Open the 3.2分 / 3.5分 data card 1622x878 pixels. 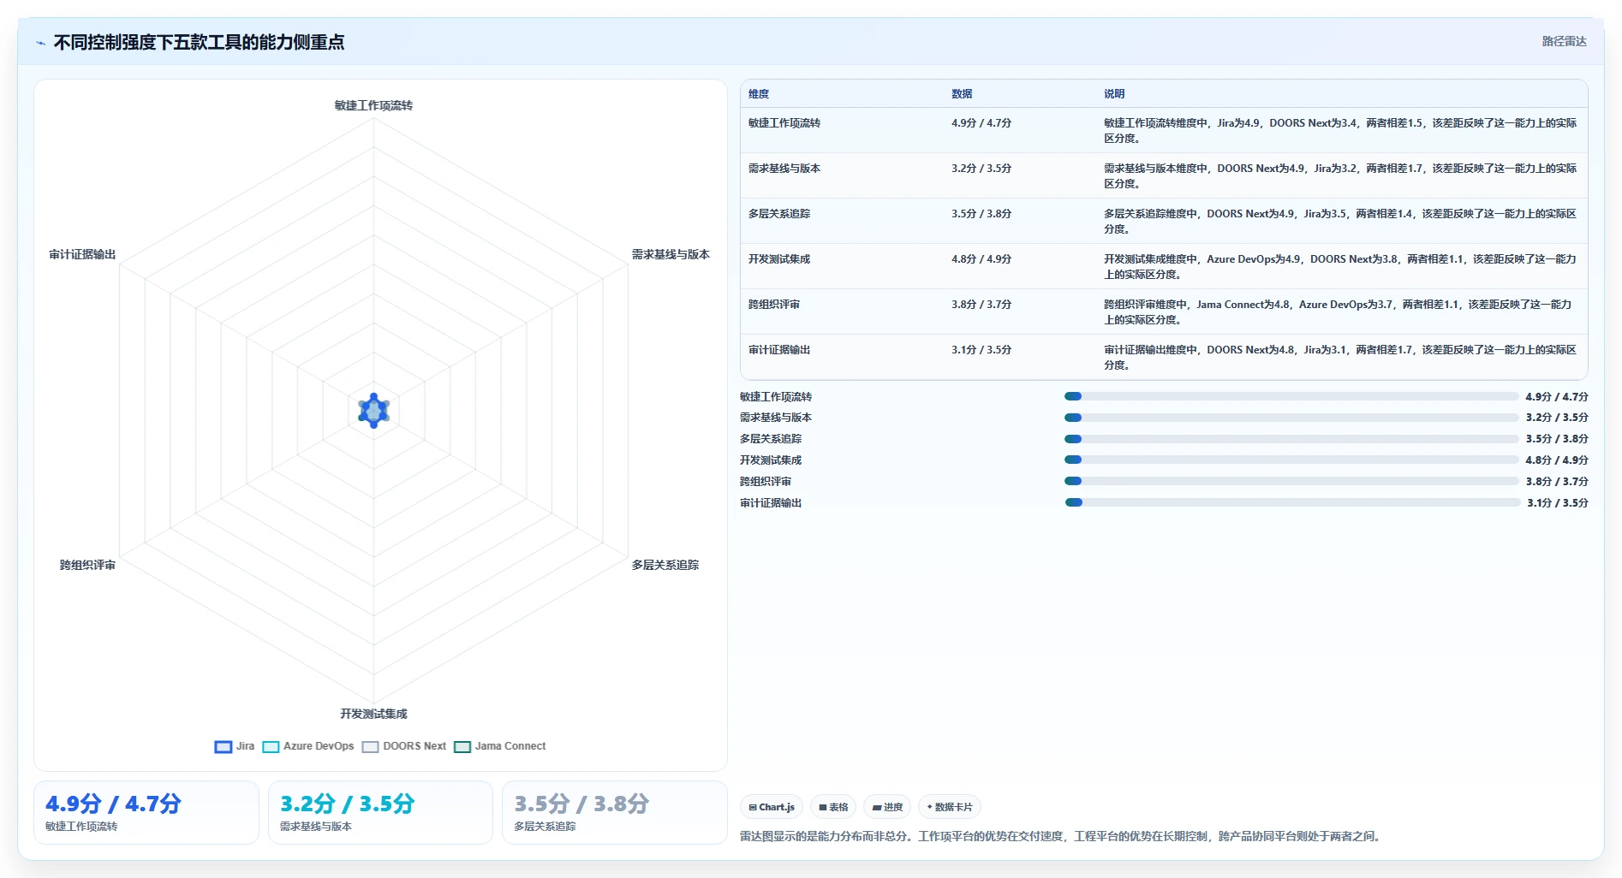pyautogui.click(x=380, y=812)
